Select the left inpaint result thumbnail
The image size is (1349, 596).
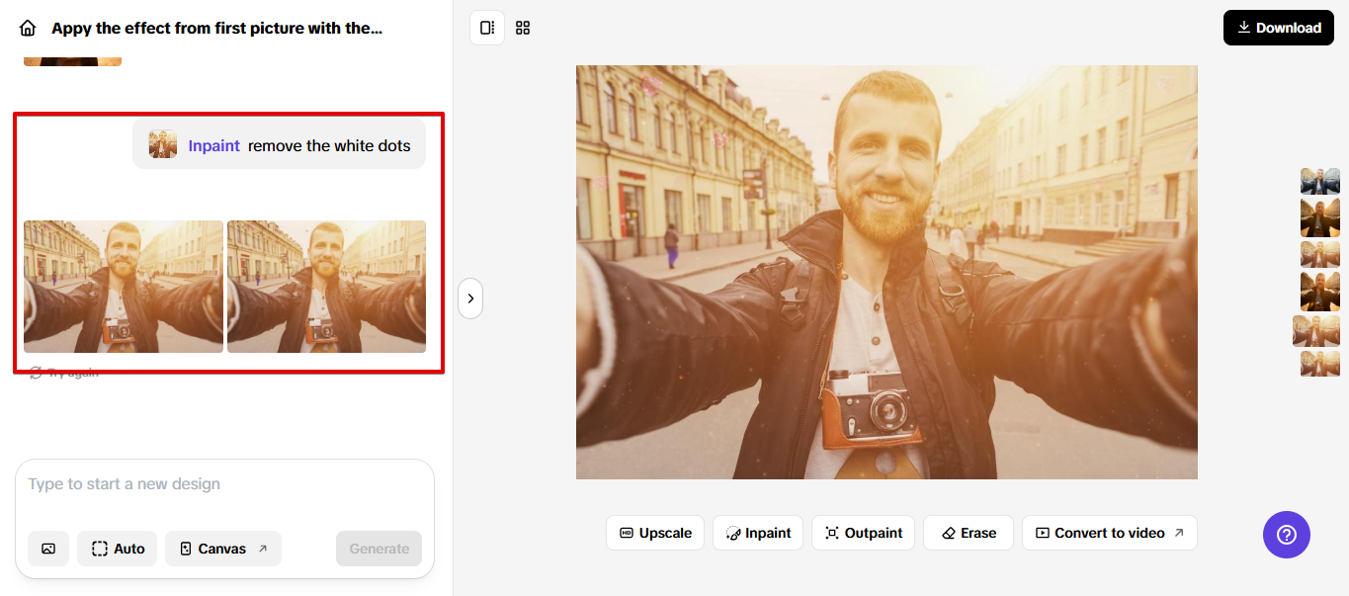(x=124, y=287)
